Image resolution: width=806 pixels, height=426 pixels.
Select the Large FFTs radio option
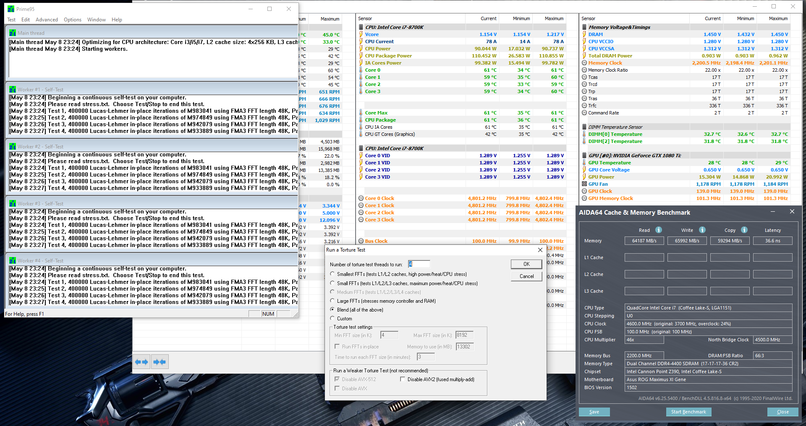click(332, 301)
